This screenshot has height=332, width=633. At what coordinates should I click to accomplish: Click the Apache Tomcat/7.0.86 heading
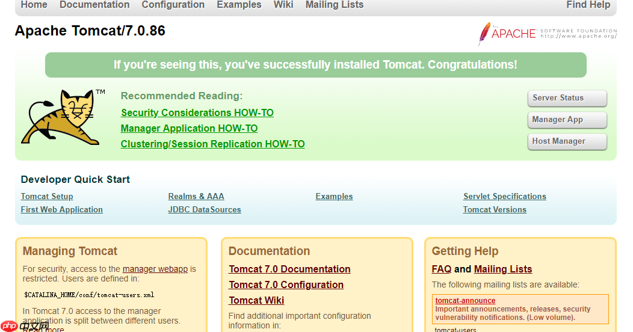coord(90,31)
